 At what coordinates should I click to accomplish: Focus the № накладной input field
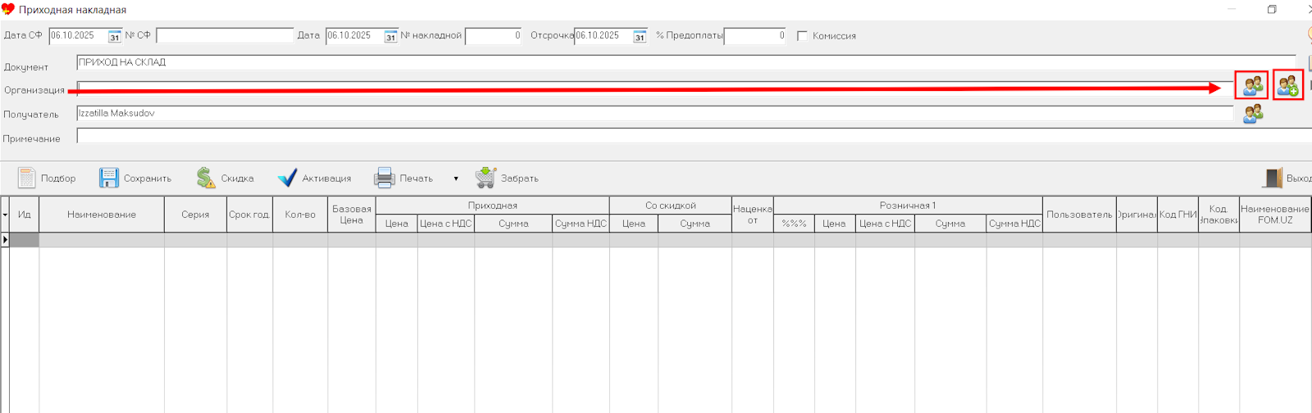coord(494,36)
